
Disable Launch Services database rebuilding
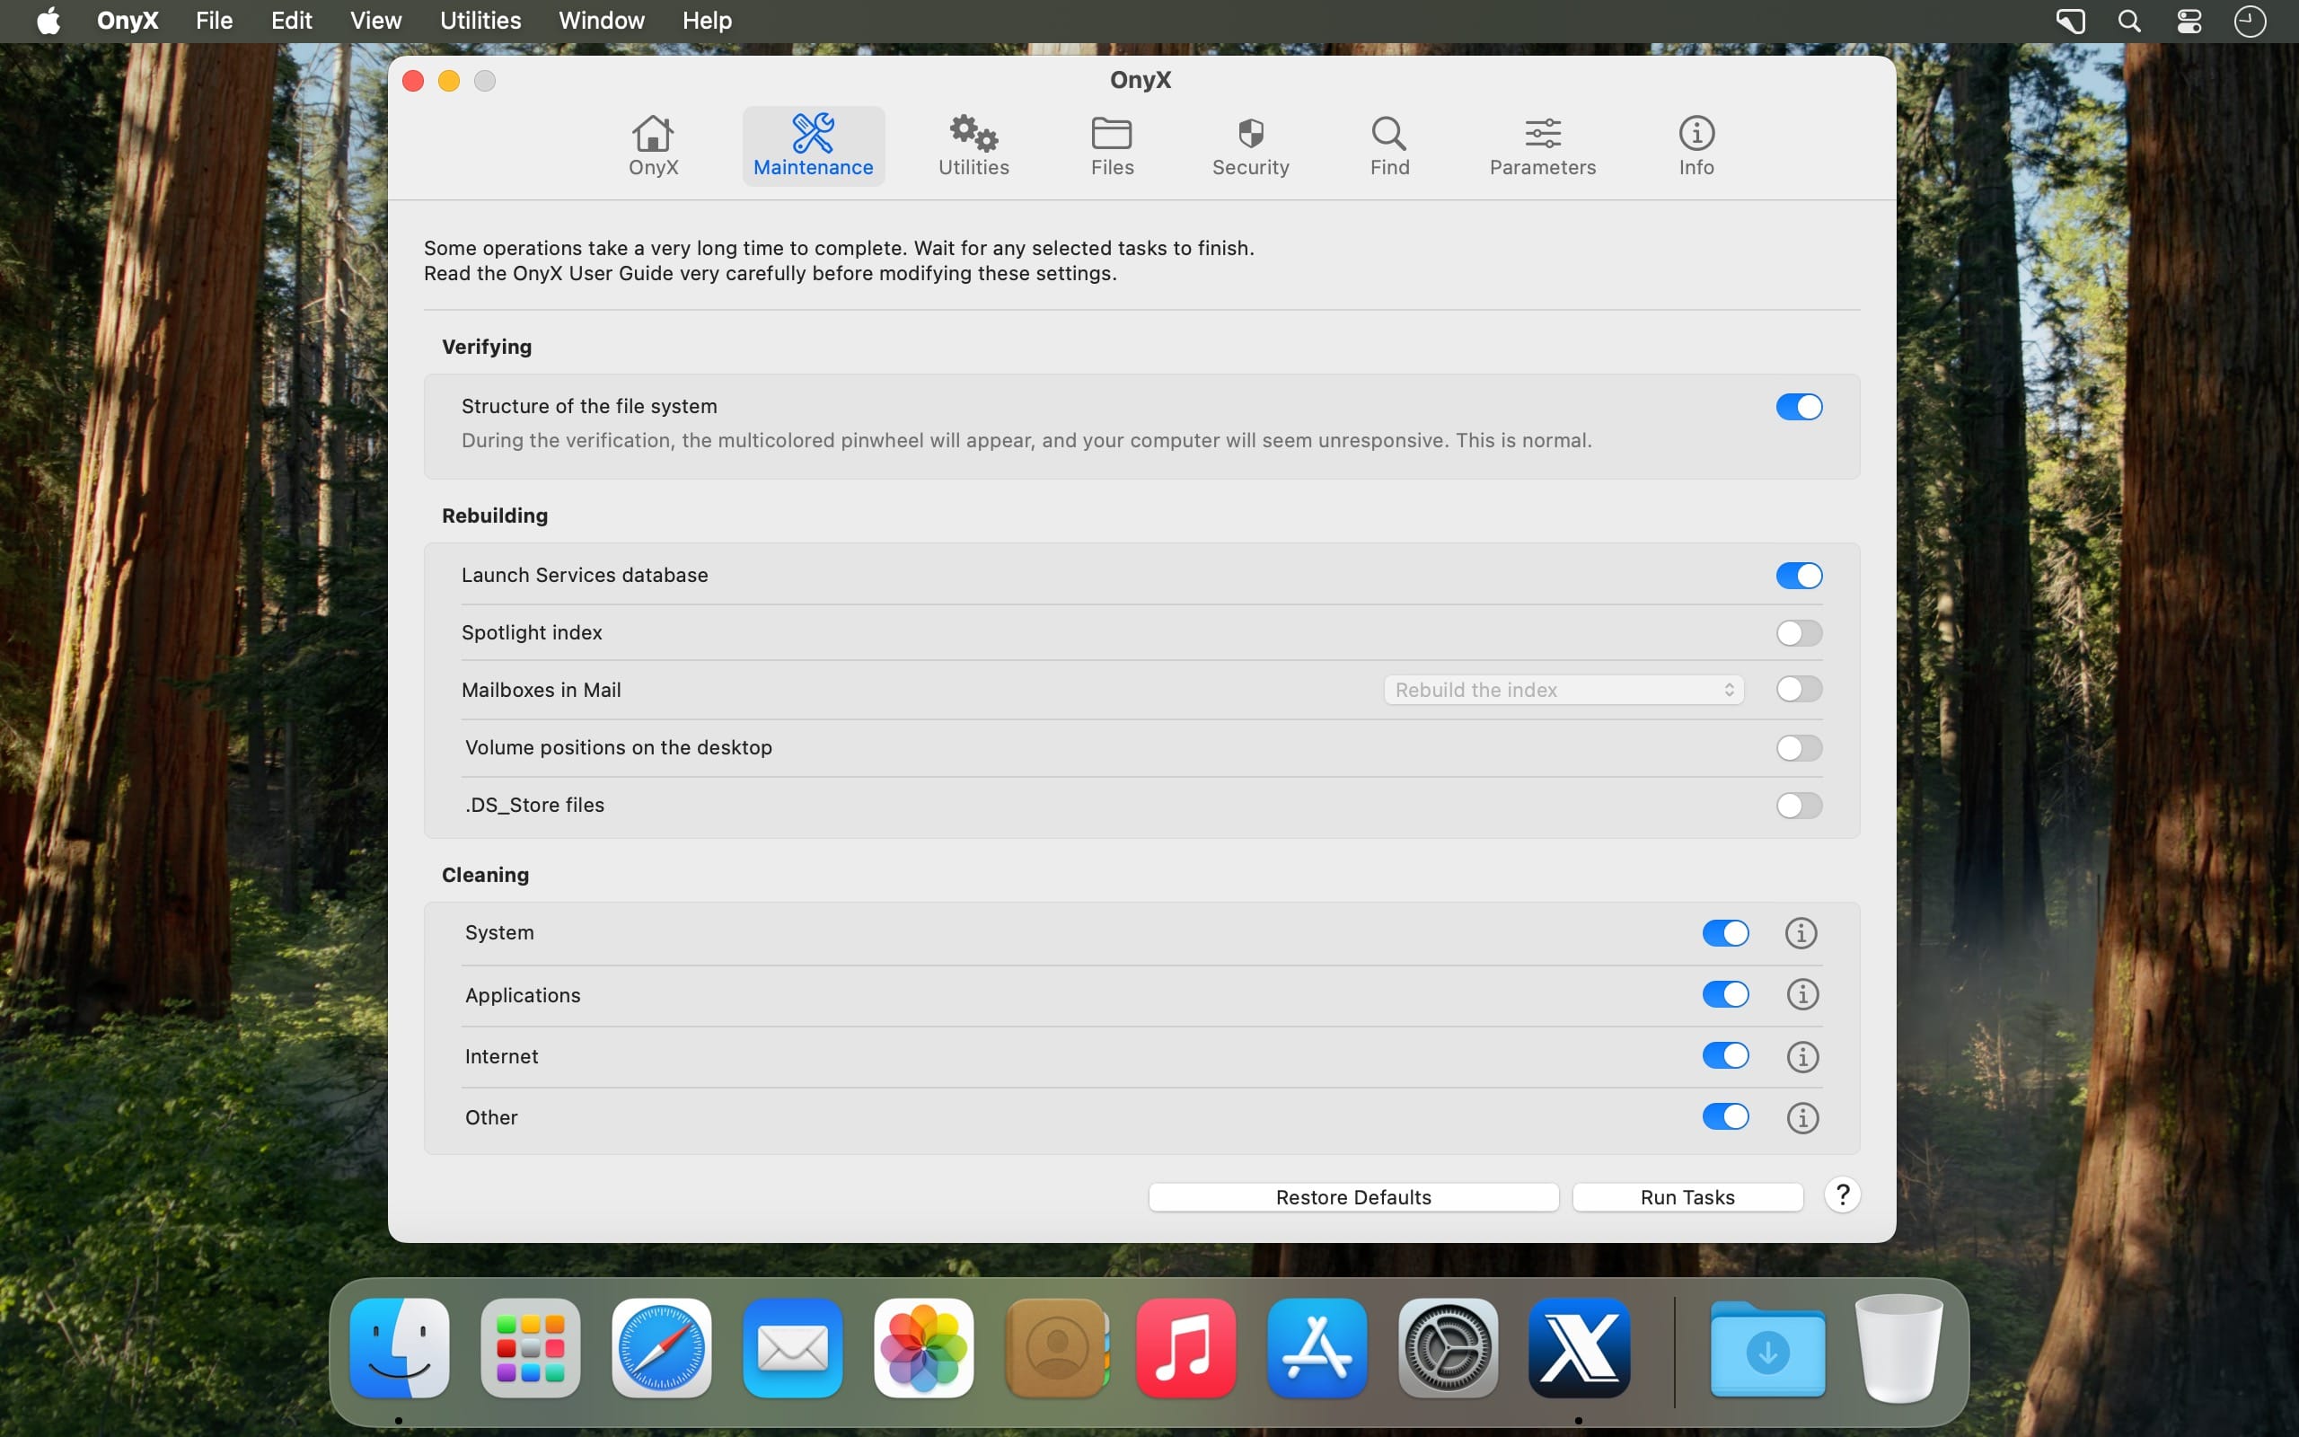pos(1799,575)
